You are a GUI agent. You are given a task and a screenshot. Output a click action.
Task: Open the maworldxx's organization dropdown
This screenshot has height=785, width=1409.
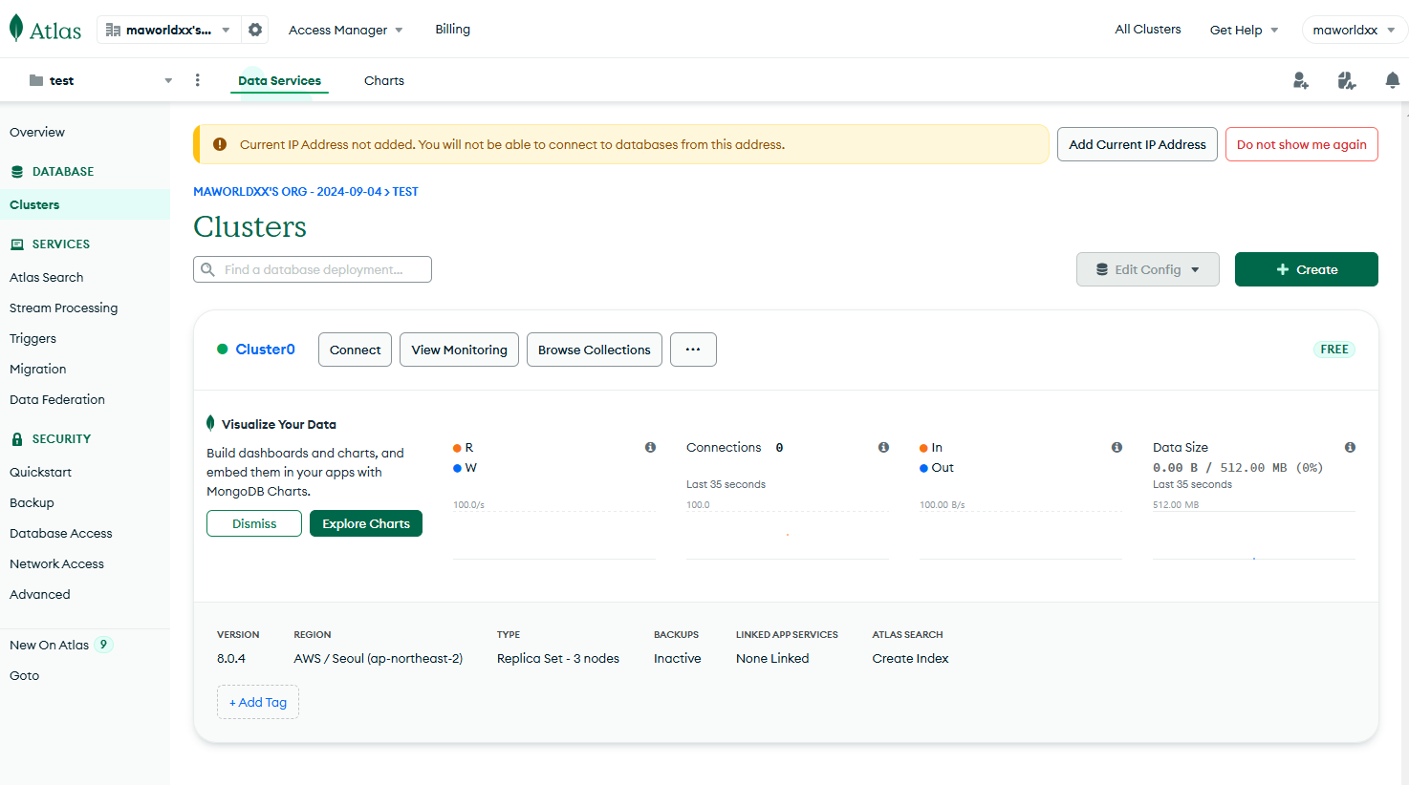[x=168, y=30]
